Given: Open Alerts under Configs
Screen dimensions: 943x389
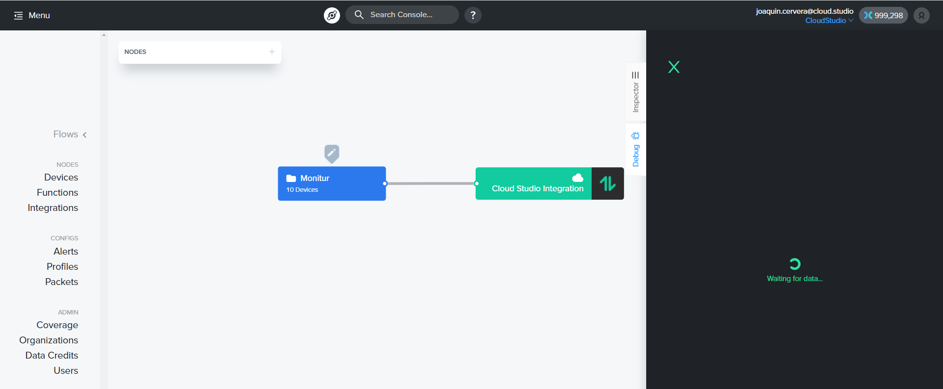Looking at the screenshot, I should pos(65,252).
